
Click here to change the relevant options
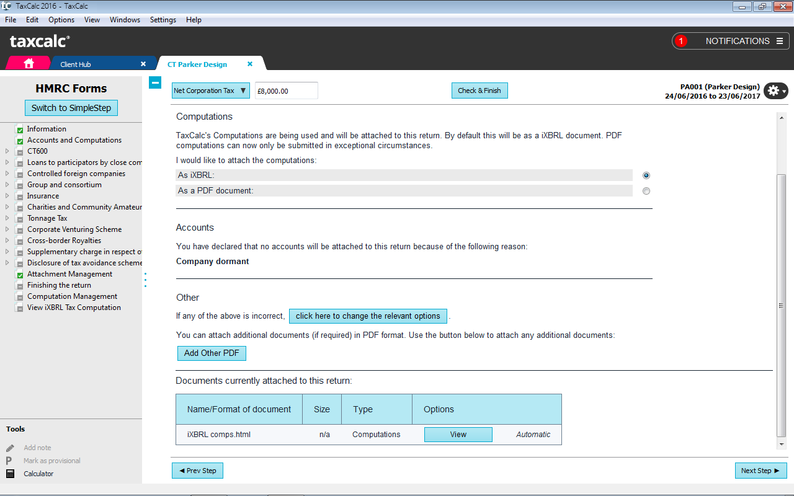click(x=368, y=316)
